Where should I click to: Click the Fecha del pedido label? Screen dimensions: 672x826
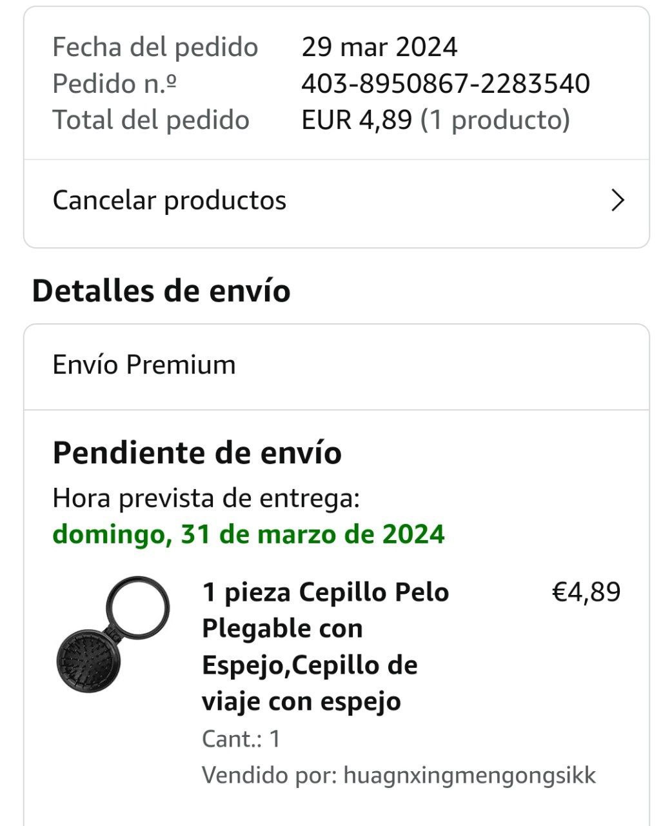155,47
